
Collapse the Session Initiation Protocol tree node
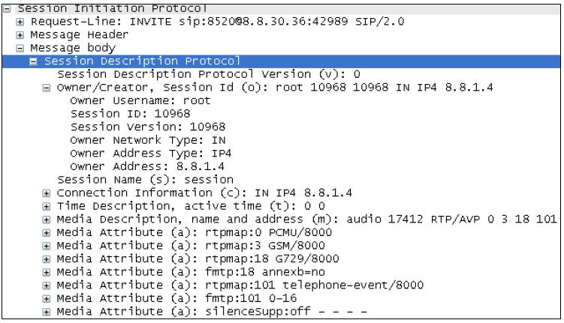8,8
